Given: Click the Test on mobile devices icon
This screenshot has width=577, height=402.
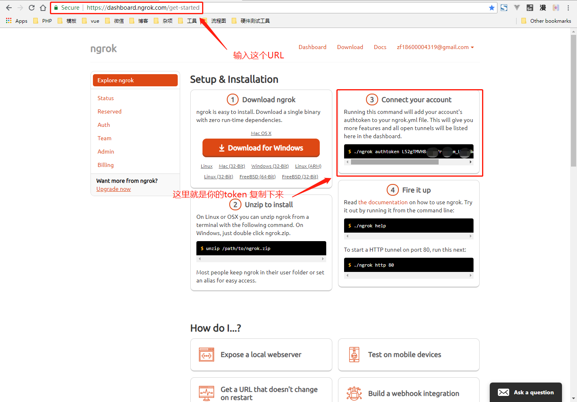Looking at the screenshot, I should pyautogui.click(x=354, y=355).
